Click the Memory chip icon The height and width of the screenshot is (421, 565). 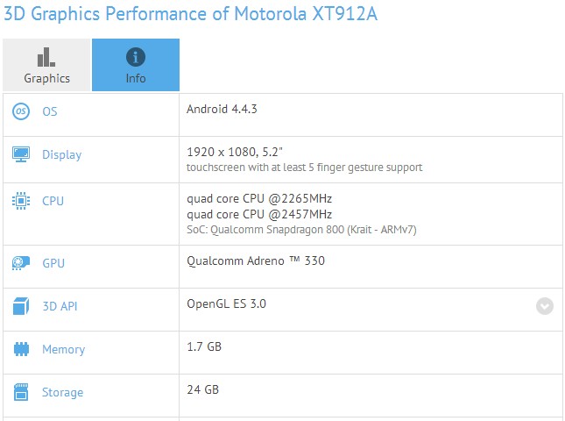(21, 349)
